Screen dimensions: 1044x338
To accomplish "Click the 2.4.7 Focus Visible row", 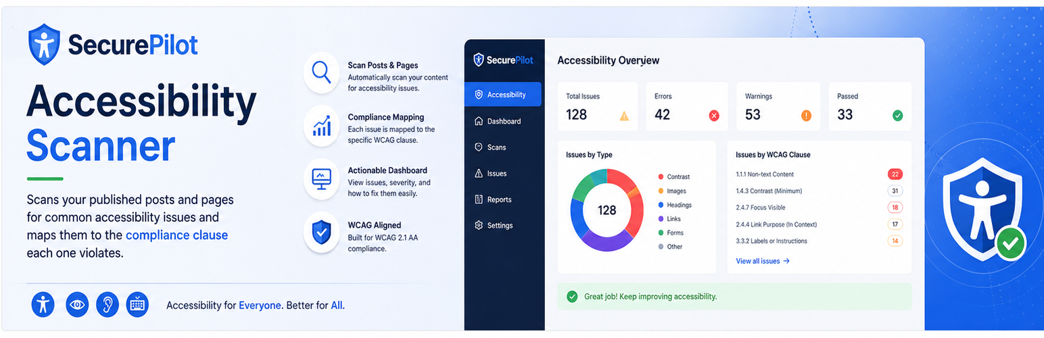I will [820, 208].
